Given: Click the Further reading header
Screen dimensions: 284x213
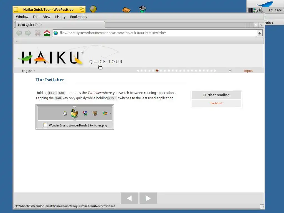Looking at the screenshot, I should coord(216,95).
